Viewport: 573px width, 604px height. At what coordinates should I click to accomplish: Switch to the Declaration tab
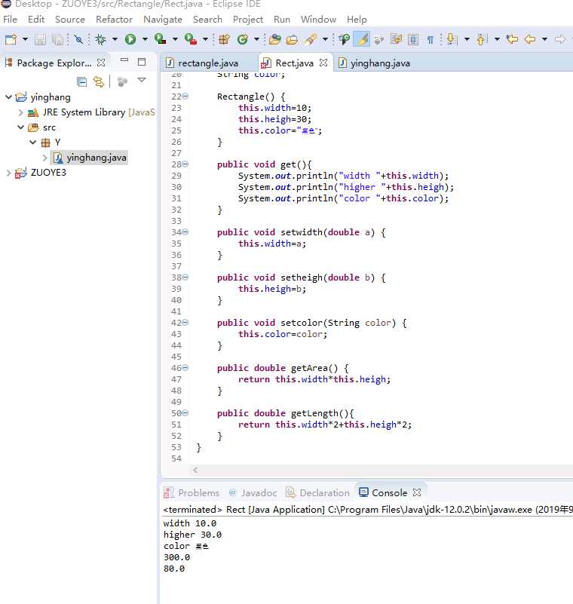(317, 492)
